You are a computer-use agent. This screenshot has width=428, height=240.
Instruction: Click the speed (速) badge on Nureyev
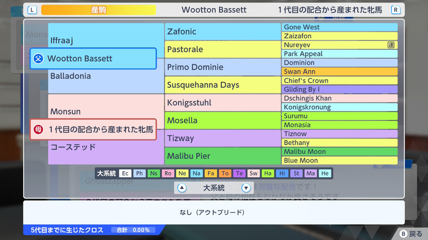pyautogui.click(x=391, y=45)
